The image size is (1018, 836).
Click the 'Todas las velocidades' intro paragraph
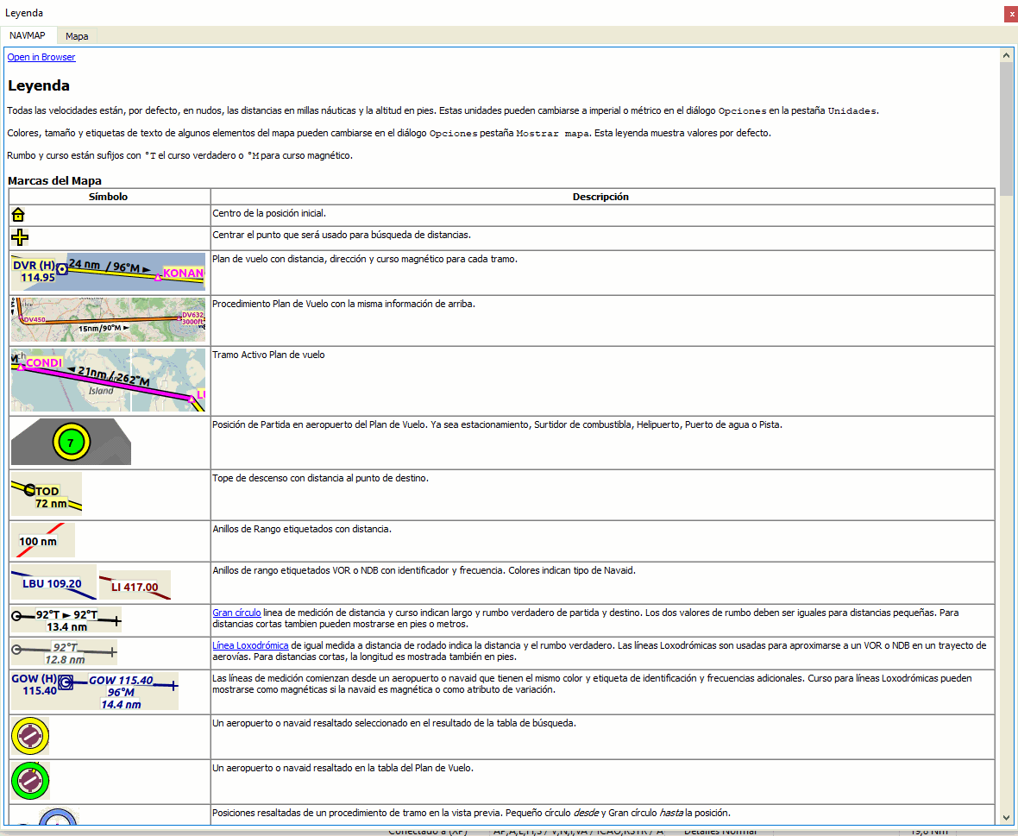443,111
